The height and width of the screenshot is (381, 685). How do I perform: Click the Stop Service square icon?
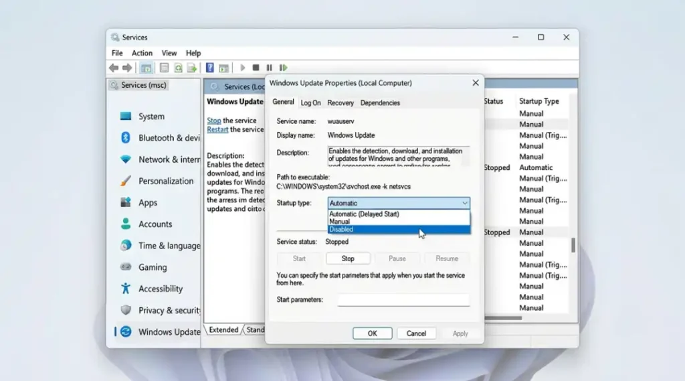tap(256, 68)
